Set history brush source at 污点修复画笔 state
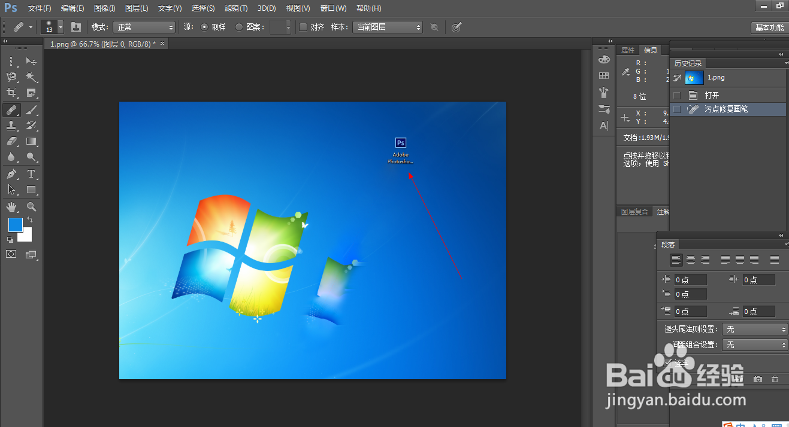The image size is (789, 427). point(677,109)
